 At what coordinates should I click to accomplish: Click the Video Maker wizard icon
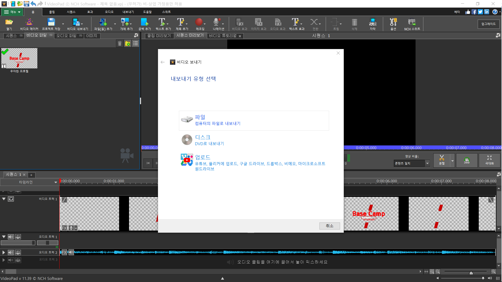(29, 22)
